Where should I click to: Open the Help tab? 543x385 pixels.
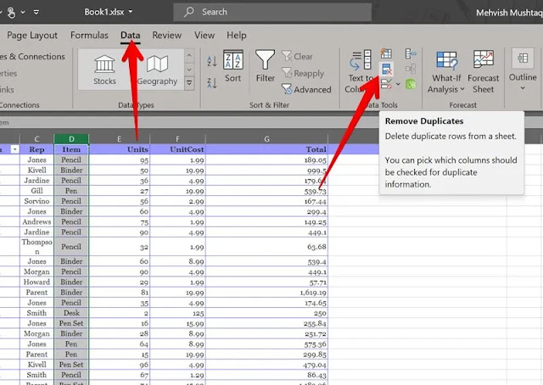coord(237,36)
